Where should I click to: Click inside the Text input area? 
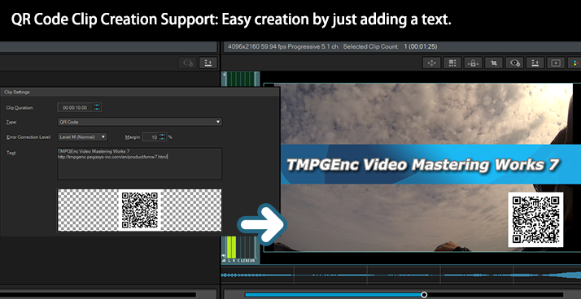140,163
